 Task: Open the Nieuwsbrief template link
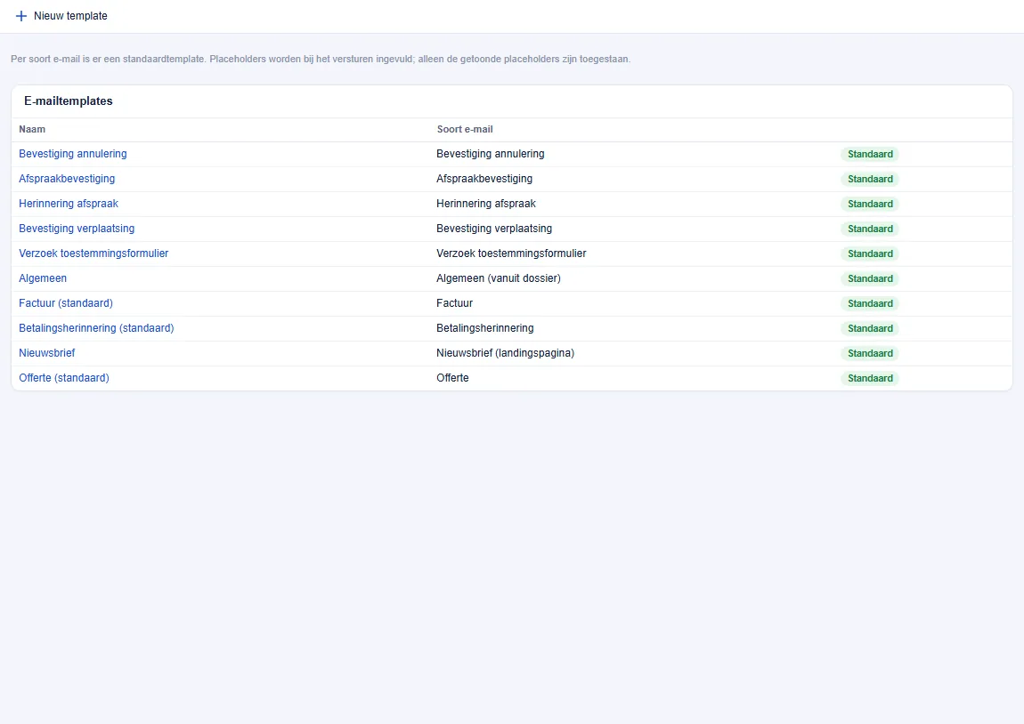(x=47, y=353)
